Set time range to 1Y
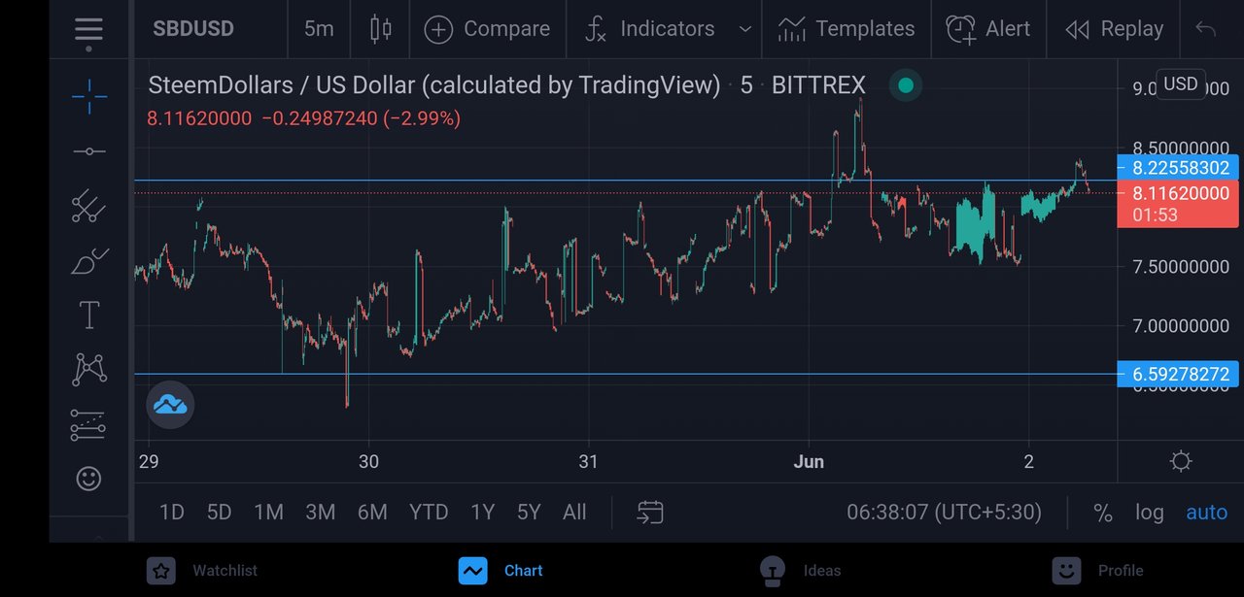 pyautogui.click(x=482, y=512)
